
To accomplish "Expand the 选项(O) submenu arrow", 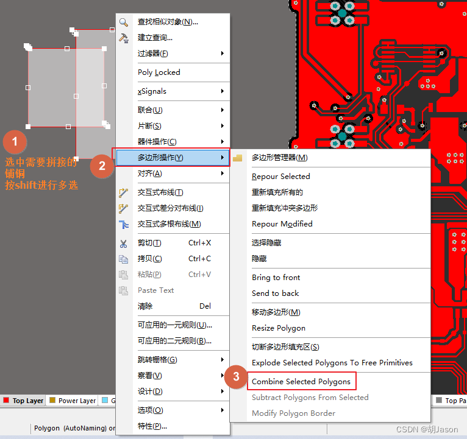I will pyautogui.click(x=222, y=410).
